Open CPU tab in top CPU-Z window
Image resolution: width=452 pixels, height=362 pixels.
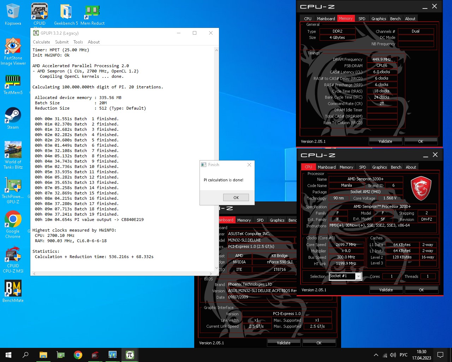(x=308, y=19)
